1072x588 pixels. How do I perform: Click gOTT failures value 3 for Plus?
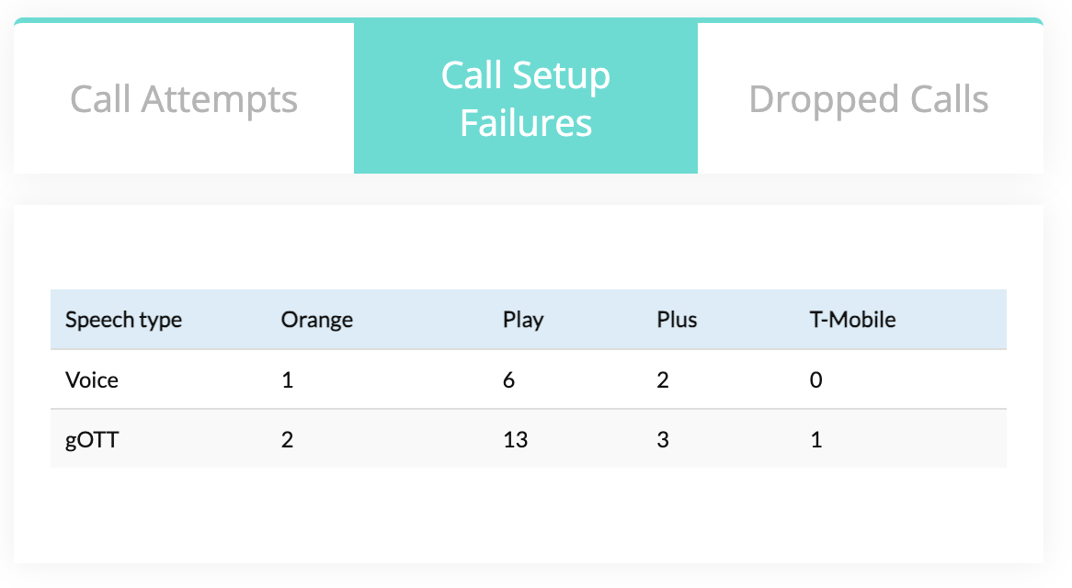pyautogui.click(x=663, y=439)
